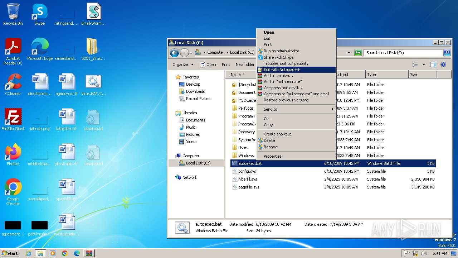Launch Skype from the desktop
Viewport: 458px width, 258px height.
39,14
